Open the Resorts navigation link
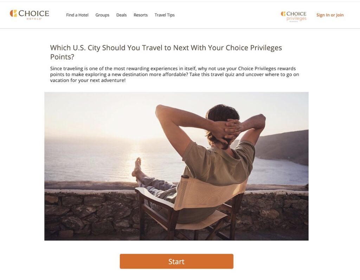Image resolution: width=360 pixels, height=280 pixels. 141,15
